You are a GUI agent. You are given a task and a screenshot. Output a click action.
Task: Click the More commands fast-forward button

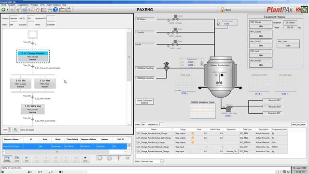coord(85,159)
